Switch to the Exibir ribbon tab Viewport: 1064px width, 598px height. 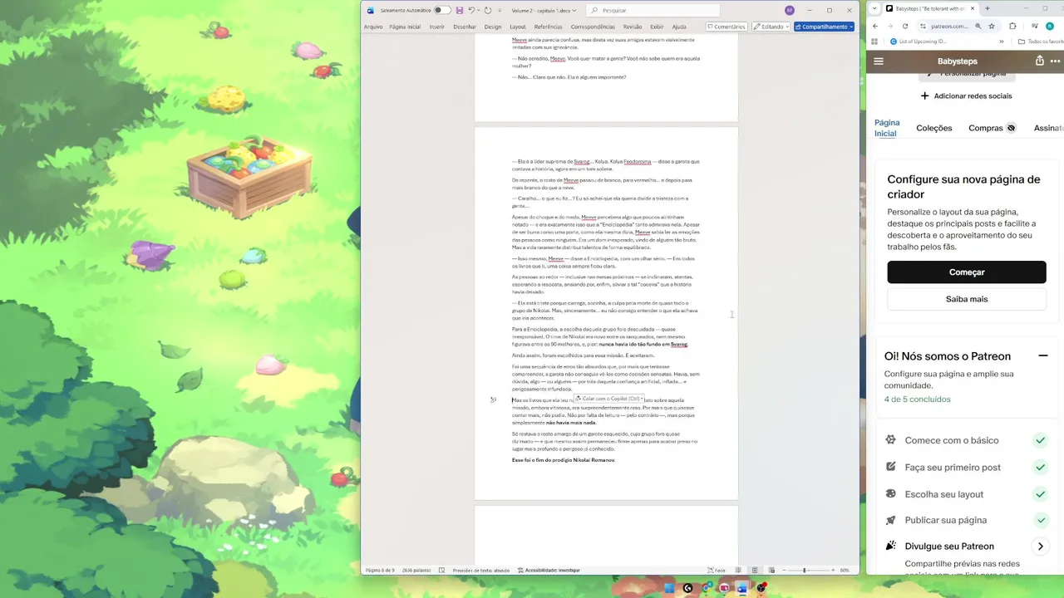click(657, 27)
